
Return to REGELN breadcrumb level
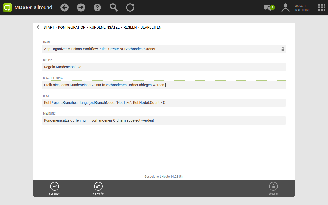tap(130, 27)
